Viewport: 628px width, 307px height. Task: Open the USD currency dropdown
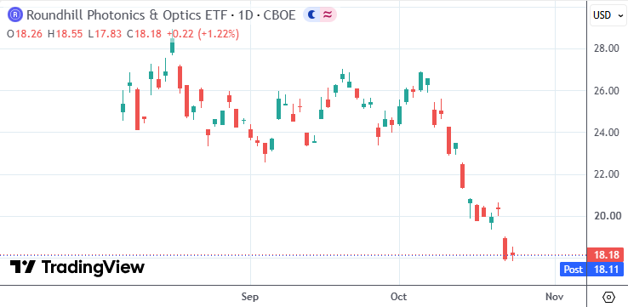pos(608,15)
